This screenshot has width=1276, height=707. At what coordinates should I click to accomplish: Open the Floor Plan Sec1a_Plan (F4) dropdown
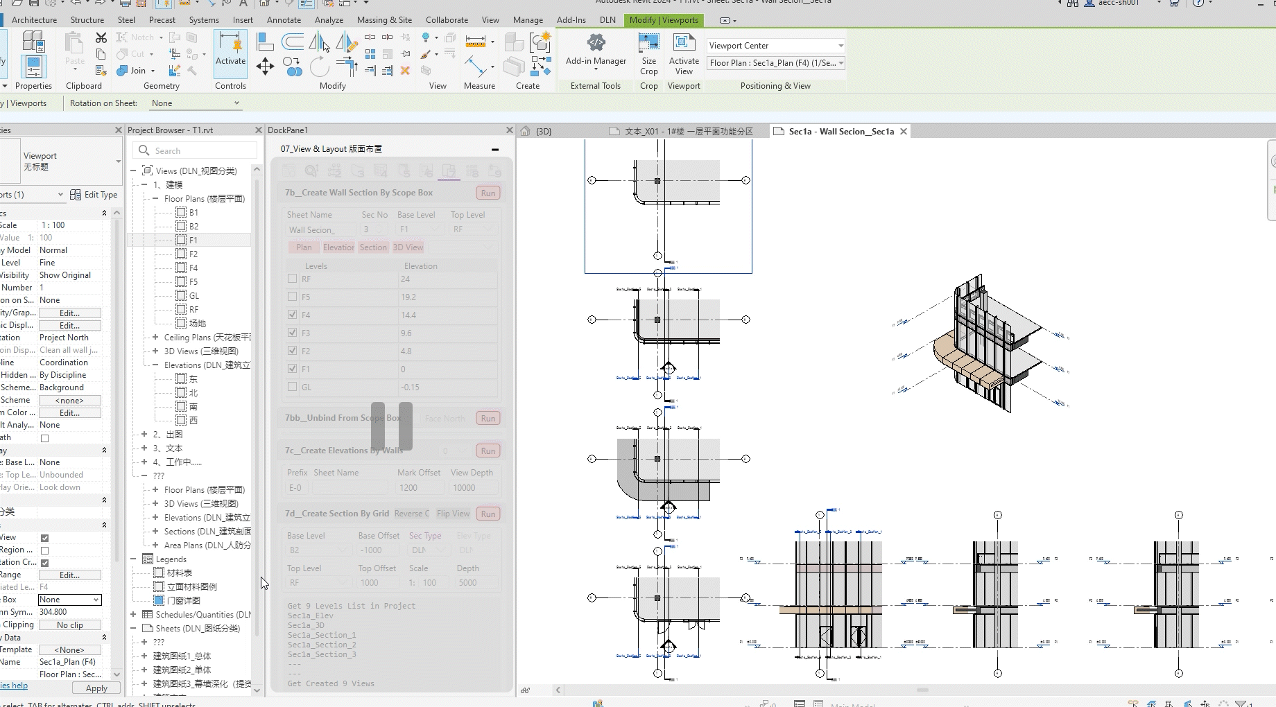tap(775, 63)
